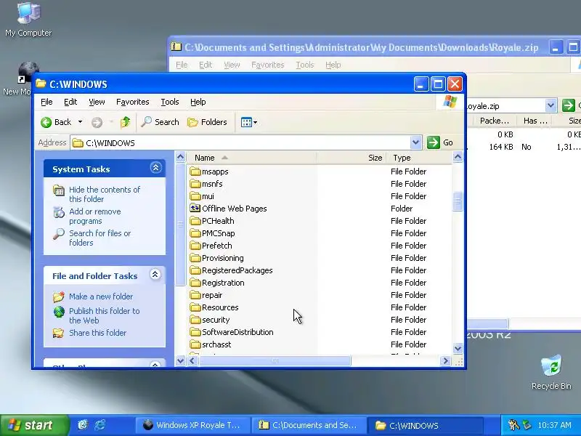Select the srchasst folder icon
This screenshot has height=436, width=581.
(x=195, y=344)
